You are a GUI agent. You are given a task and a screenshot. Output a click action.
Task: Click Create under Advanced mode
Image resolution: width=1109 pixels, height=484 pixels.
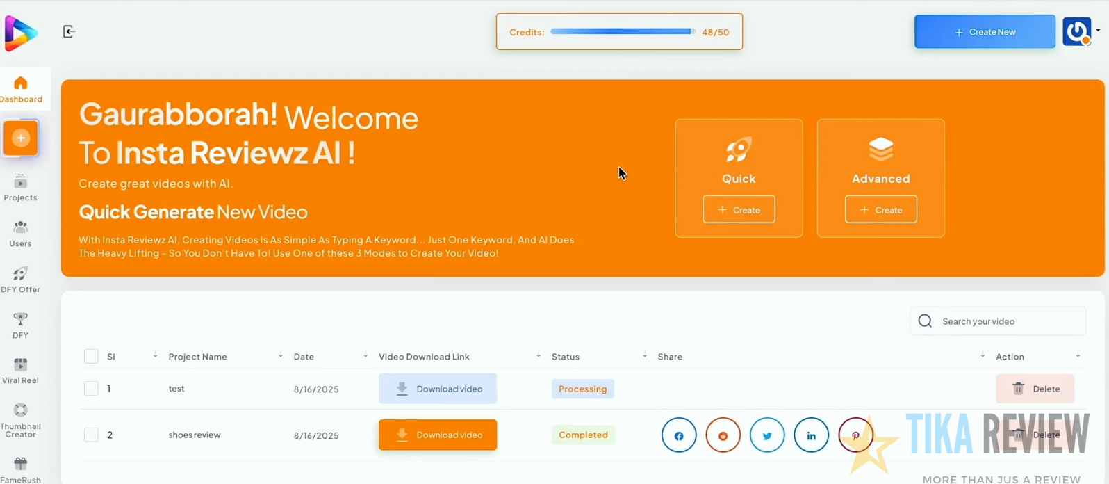coord(880,209)
